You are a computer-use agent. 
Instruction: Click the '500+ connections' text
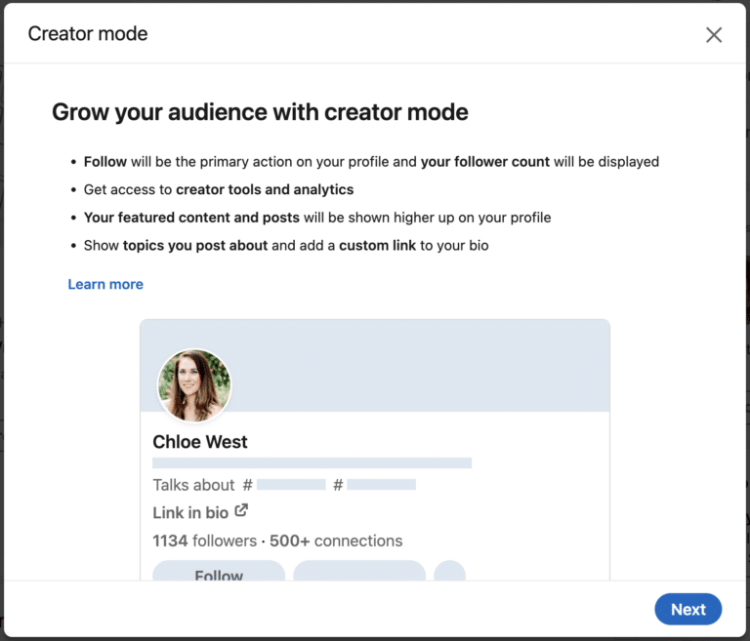(x=336, y=541)
